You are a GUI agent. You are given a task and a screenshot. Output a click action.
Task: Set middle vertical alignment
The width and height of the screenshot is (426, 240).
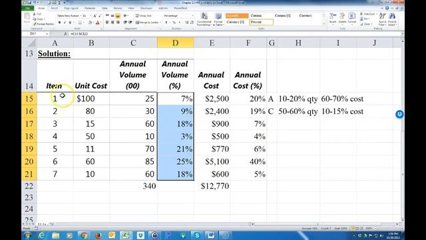[112, 16]
